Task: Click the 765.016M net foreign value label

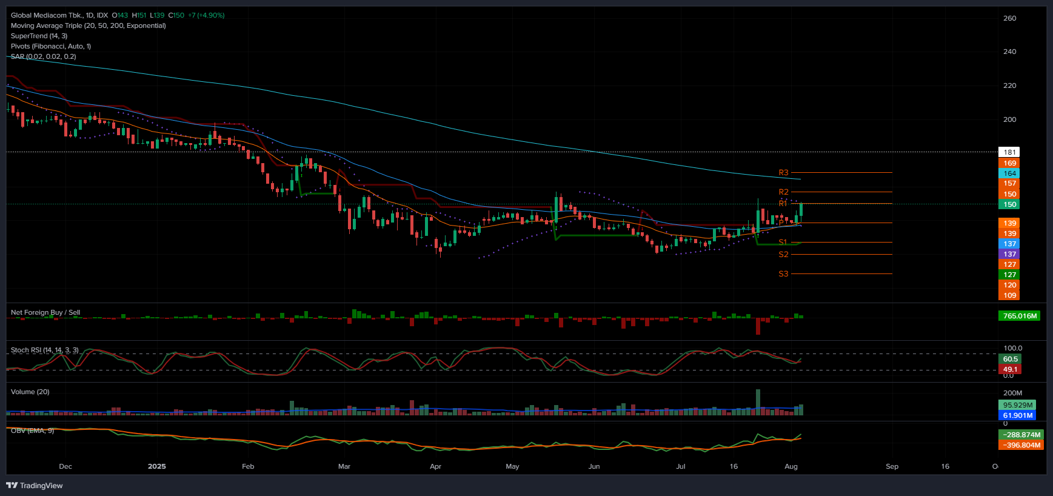Action: pos(1019,316)
